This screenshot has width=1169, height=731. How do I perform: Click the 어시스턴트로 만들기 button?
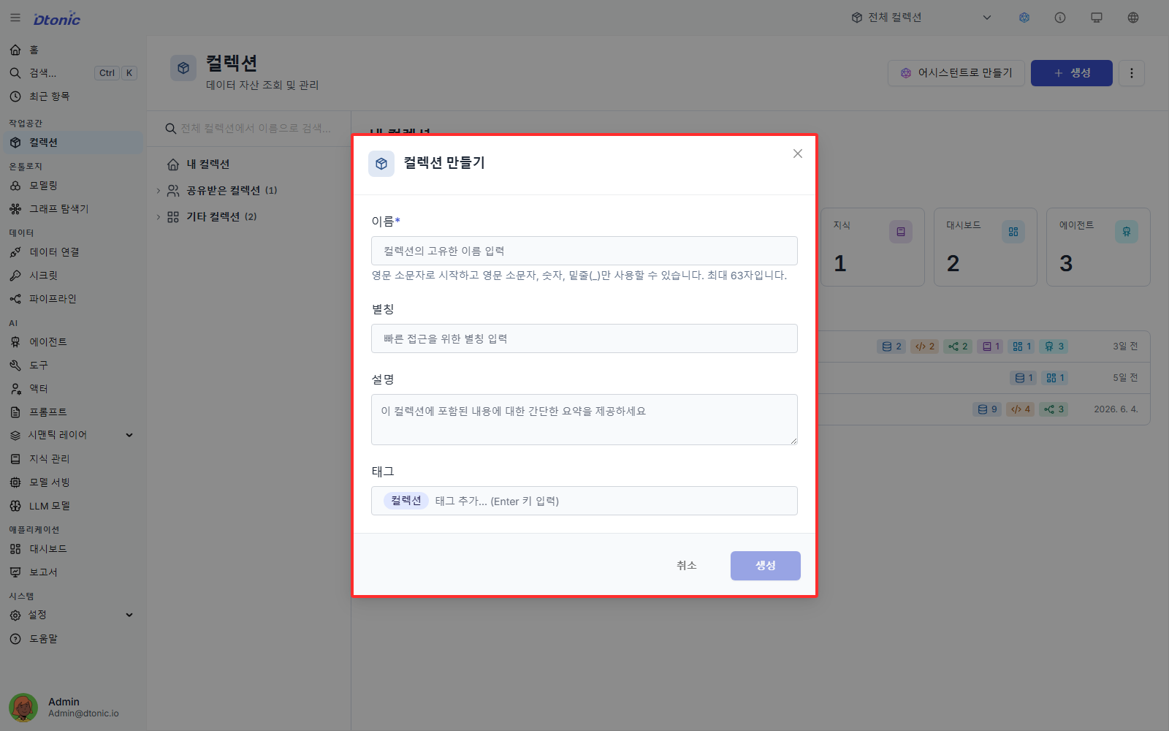956,73
